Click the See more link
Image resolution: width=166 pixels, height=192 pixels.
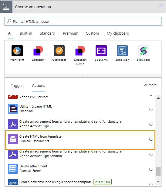[x=149, y=85]
